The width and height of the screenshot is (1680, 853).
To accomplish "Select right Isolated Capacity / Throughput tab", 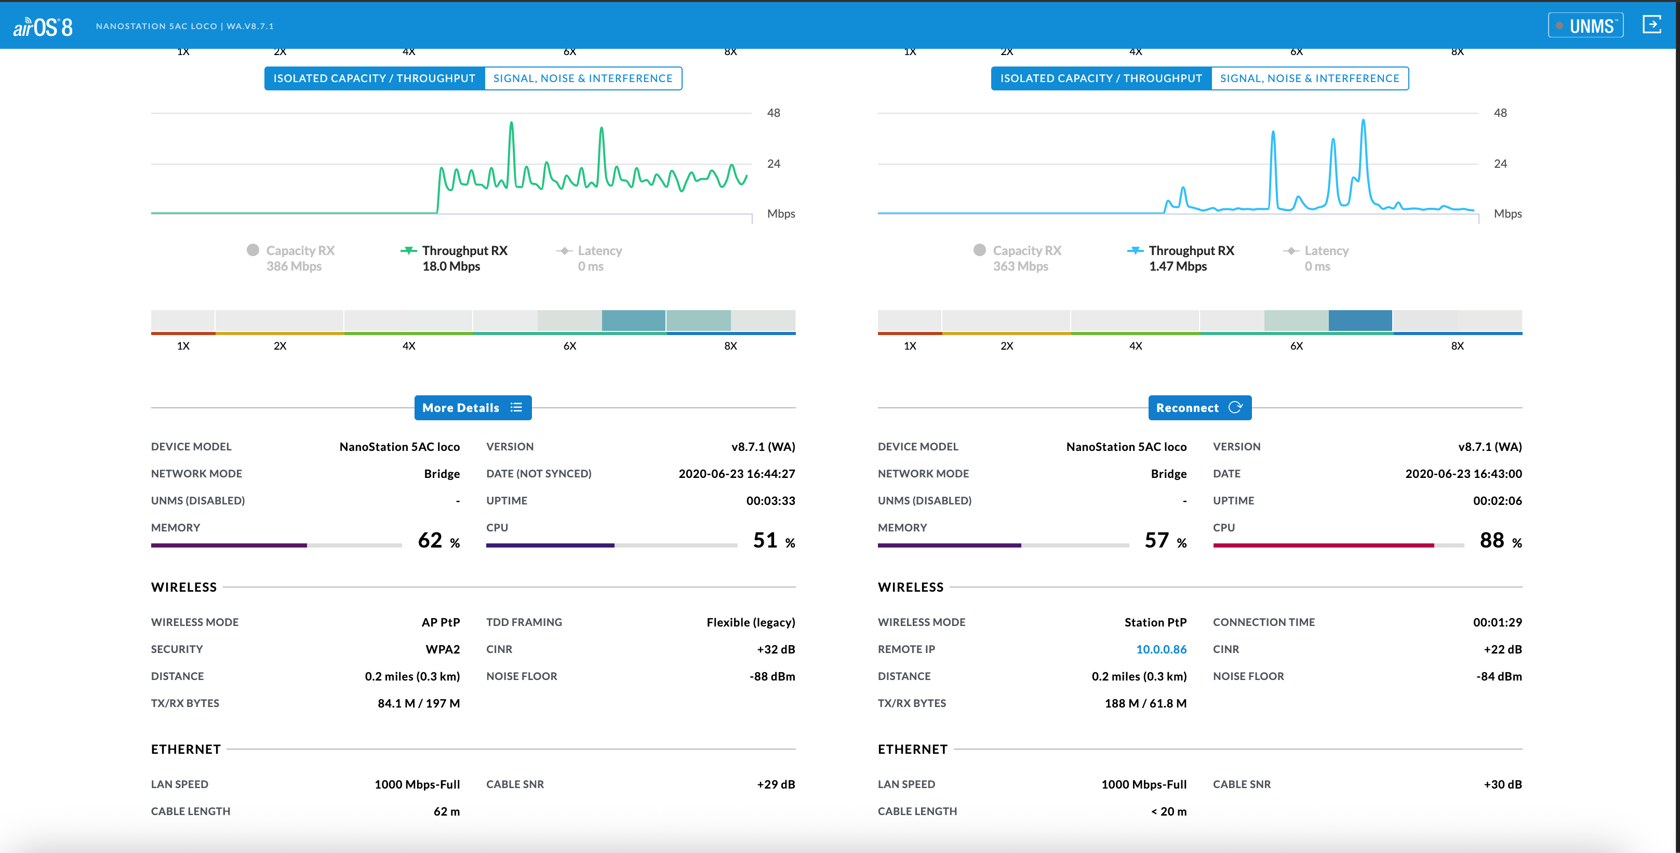I will [x=1101, y=78].
